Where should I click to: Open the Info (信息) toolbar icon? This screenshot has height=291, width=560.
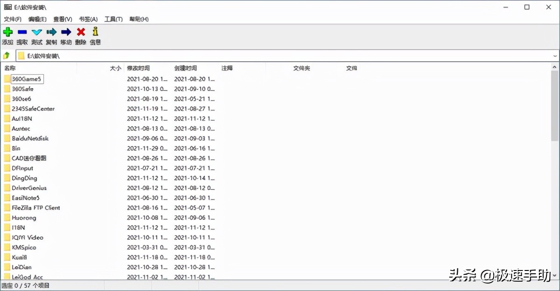coord(95,32)
